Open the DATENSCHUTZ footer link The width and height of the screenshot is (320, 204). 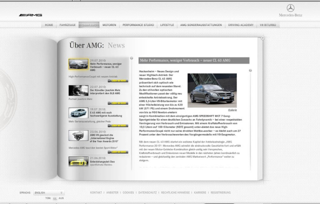tap(147, 192)
